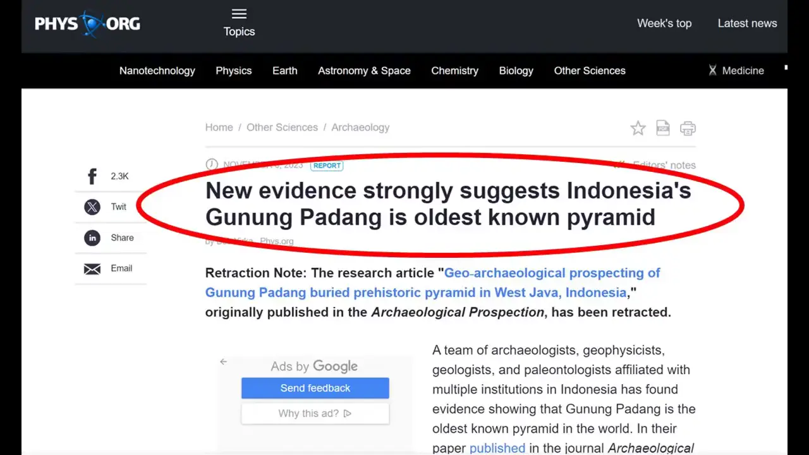Click Other Sciences breadcrumb link
Screen dimensions: 809x455
tap(282, 128)
